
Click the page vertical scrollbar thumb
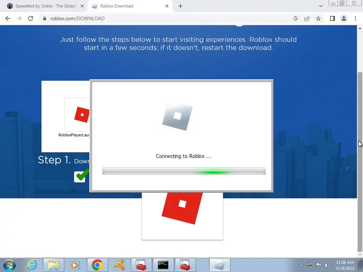point(360,162)
